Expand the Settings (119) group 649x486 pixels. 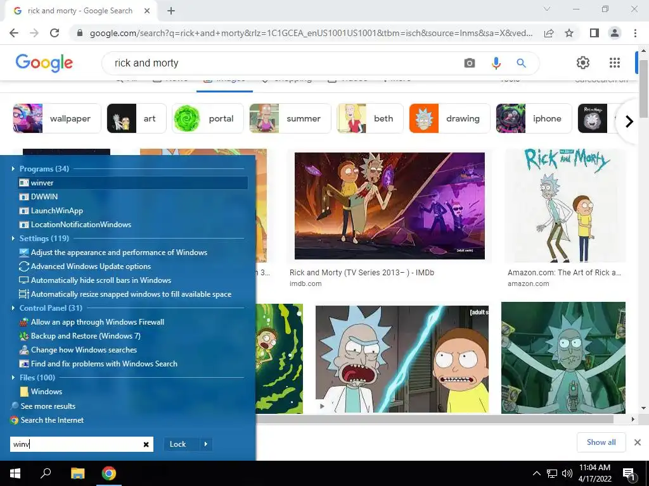[13, 239]
